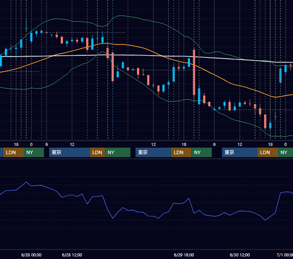
Task: Click the upper green Bollinger band line
Action: click(x=153, y=22)
